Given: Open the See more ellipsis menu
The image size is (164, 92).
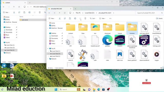Looking at the screenshot, I should [x=110, y=18].
